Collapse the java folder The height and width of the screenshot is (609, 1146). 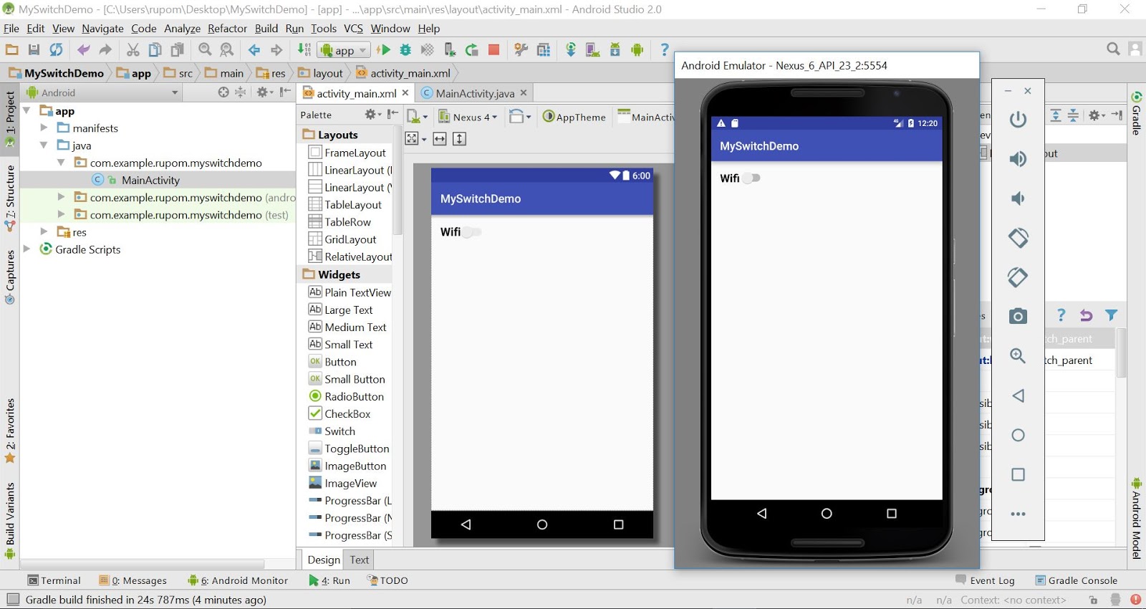click(44, 145)
